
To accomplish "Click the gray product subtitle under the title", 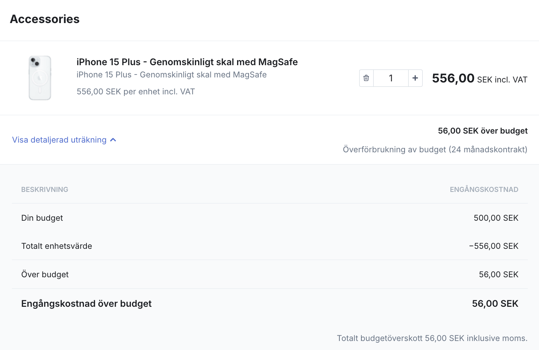I will click(171, 75).
